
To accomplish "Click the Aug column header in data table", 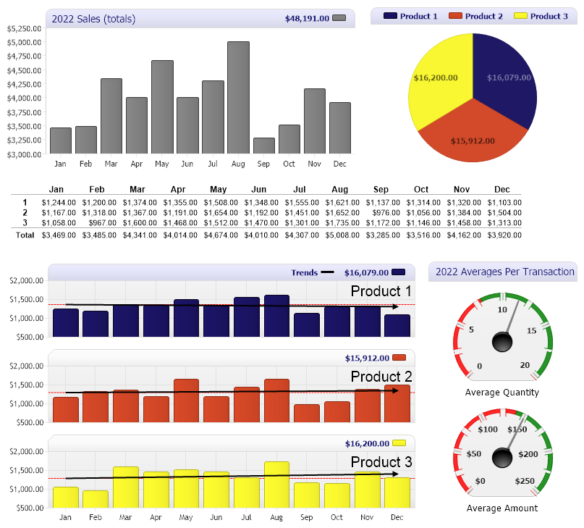I will click(x=339, y=189).
